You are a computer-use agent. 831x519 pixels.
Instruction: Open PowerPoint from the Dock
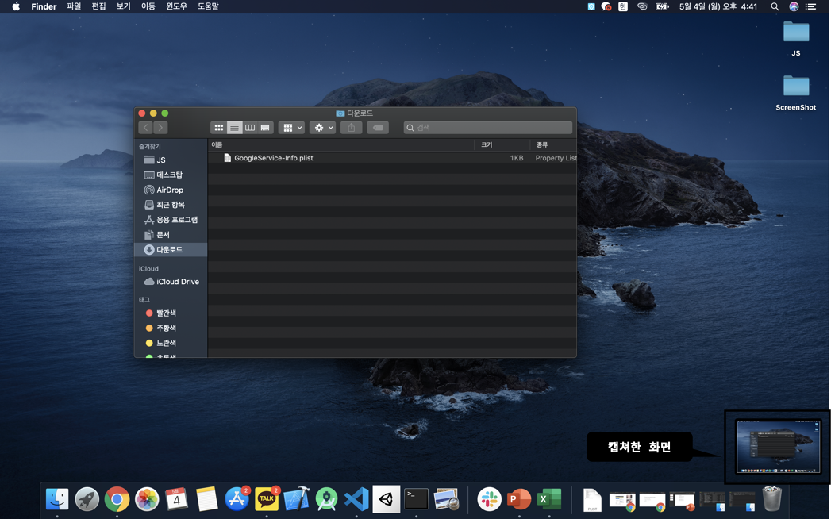(x=519, y=499)
